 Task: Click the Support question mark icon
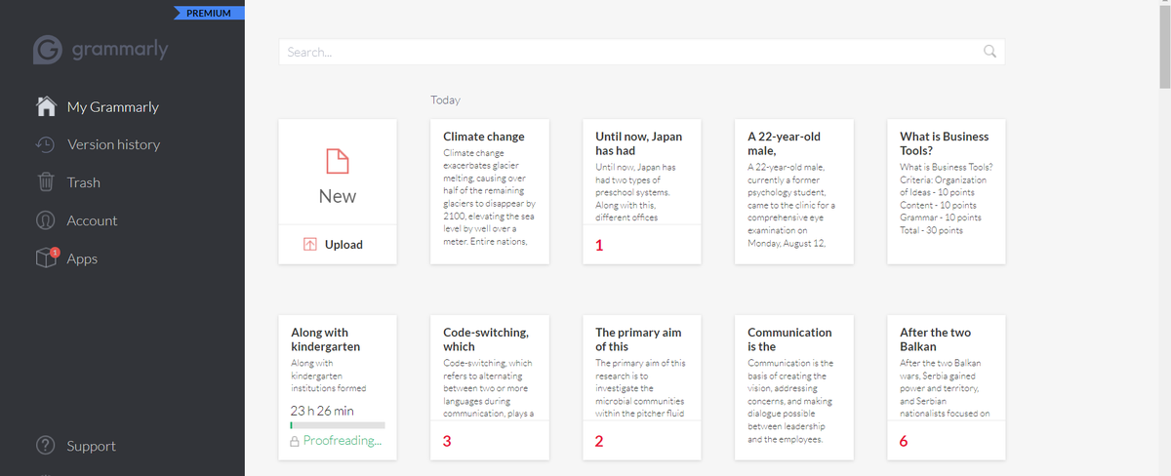(x=45, y=446)
